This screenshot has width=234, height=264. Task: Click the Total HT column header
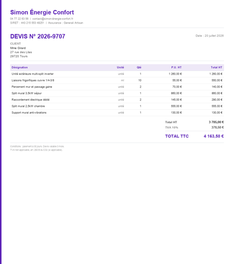coord(216,67)
